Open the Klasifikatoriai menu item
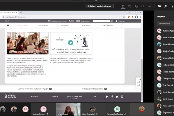This screenshot has width=174, height=116. [x=108, y=26]
